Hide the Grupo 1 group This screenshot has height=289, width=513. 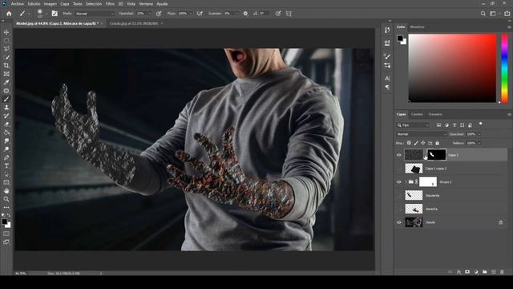[399, 182]
